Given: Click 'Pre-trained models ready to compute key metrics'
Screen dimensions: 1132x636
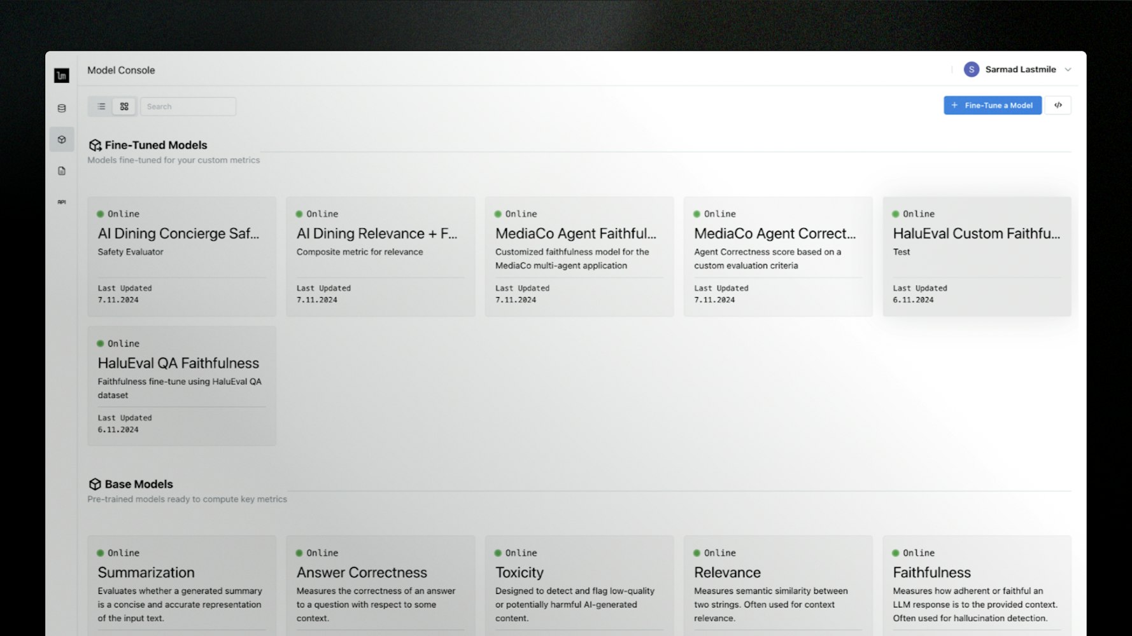Looking at the screenshot, I should [187, 499].
